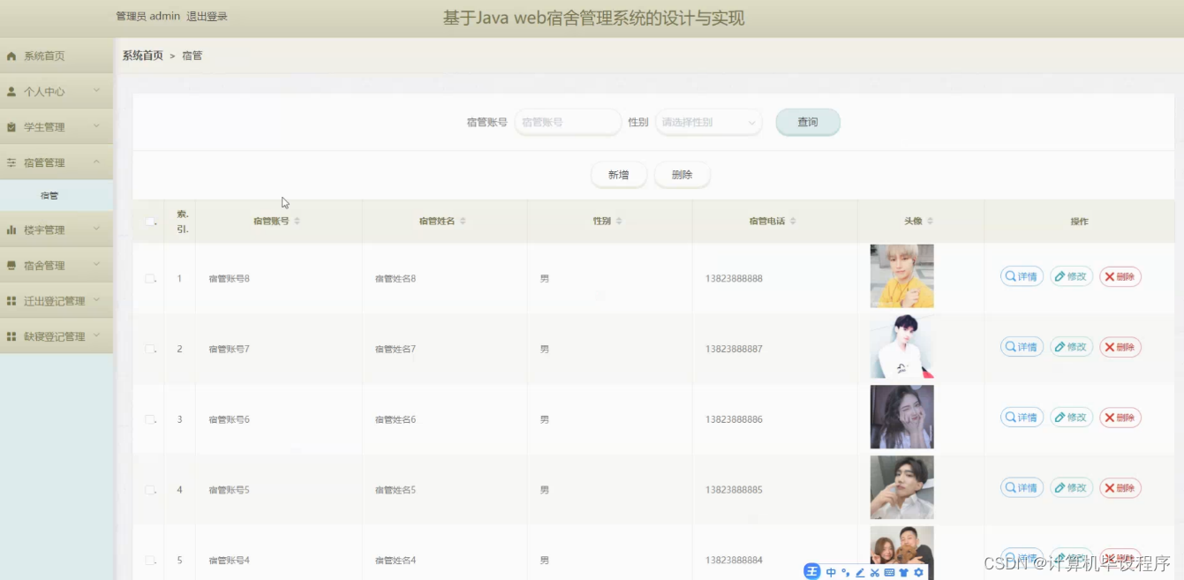The height and width of the screenshot is (580, 1184).
Task: Click the 楼宇管理 bar chart icon
Action: pyautogui.click(x=11, y=229)
